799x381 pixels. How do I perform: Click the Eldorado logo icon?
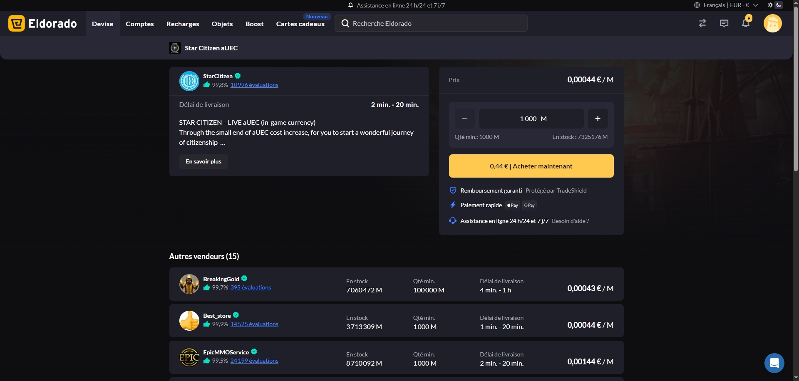click(17, 24)
